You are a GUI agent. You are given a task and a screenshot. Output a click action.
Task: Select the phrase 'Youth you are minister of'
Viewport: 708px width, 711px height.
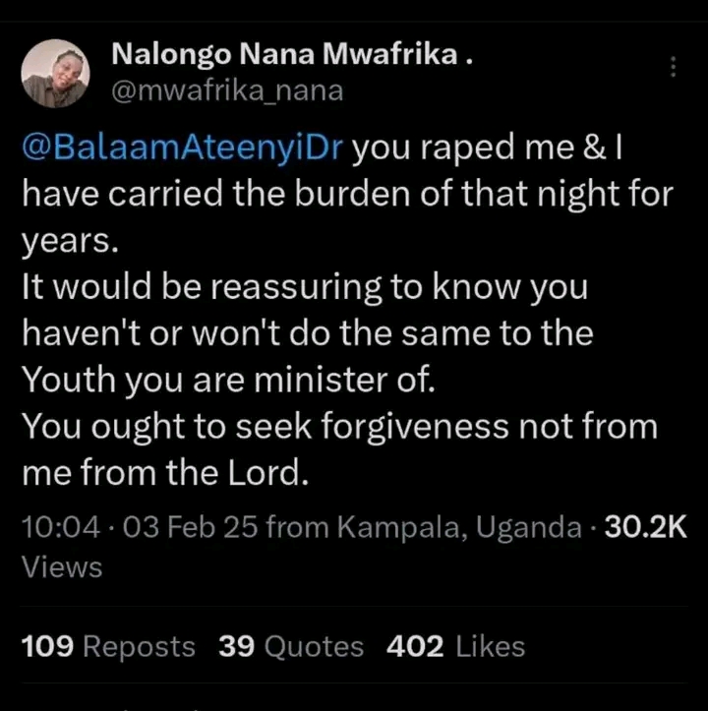228,380
